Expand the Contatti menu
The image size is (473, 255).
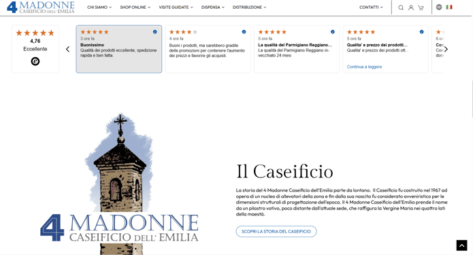[x=371, y=7]
